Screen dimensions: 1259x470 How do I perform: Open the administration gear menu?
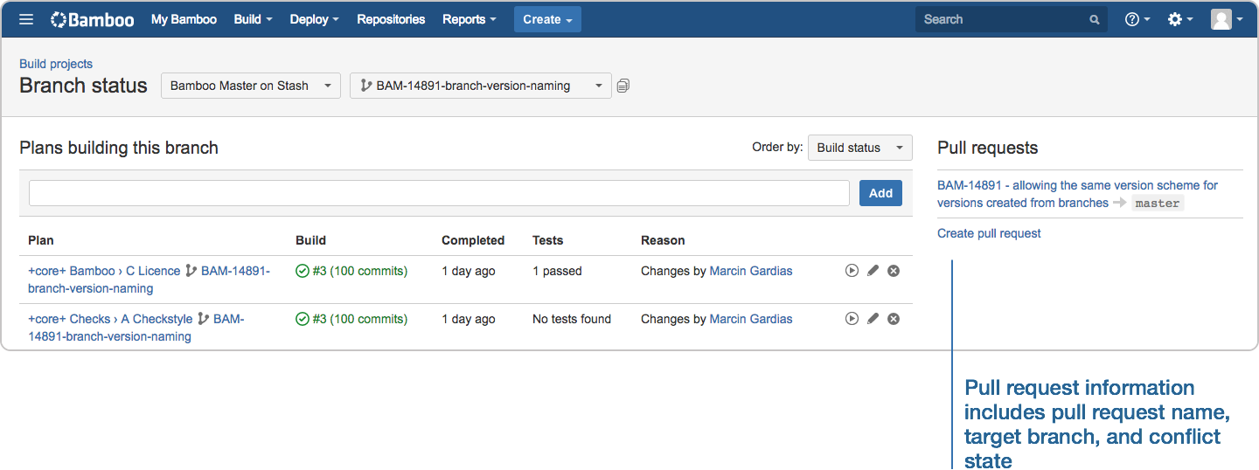click(1179, 19)
